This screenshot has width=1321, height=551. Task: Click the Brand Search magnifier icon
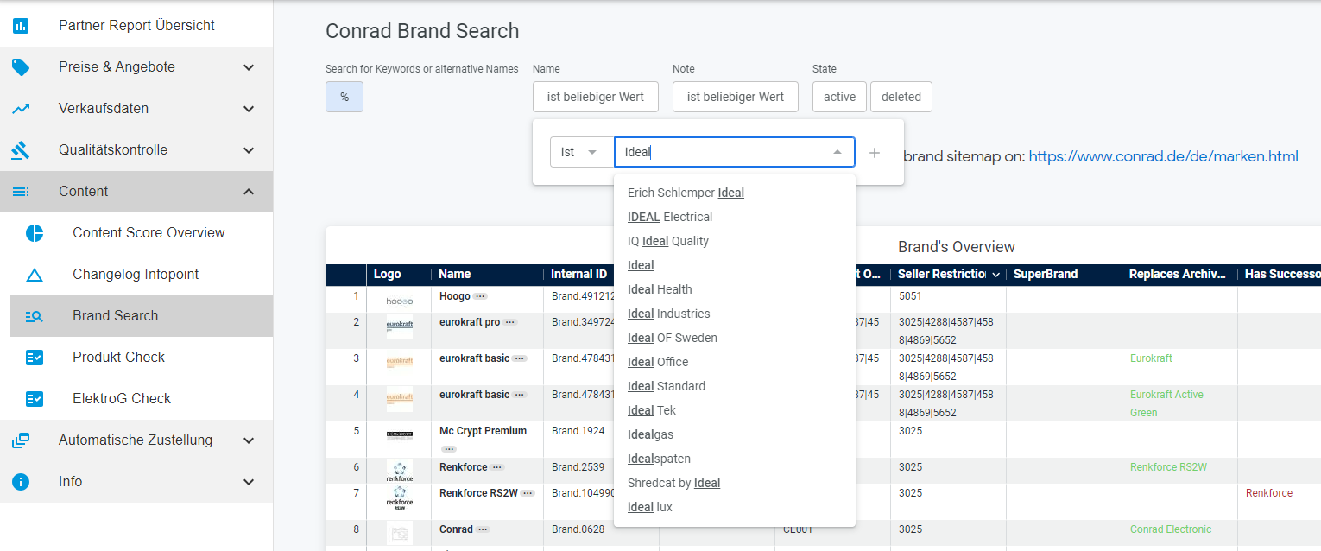pyautogui.click(x=35, y=316)
